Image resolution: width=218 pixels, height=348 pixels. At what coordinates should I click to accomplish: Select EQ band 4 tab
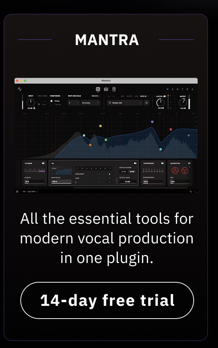(101, 169)
